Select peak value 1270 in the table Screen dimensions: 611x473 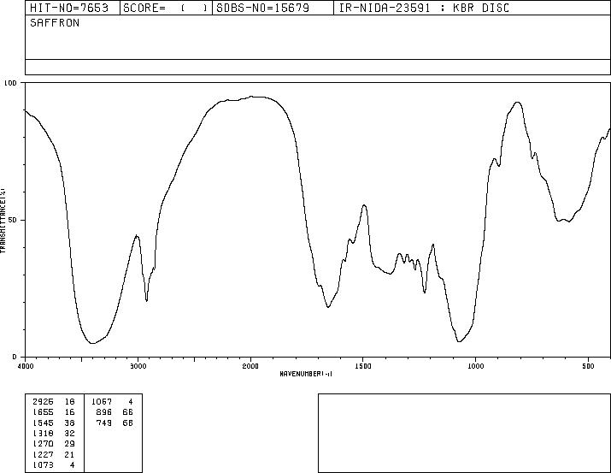43,444
